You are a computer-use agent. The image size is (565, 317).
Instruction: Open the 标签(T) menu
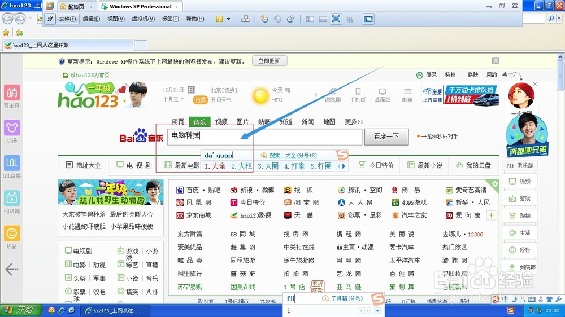[x=170, y=19]
